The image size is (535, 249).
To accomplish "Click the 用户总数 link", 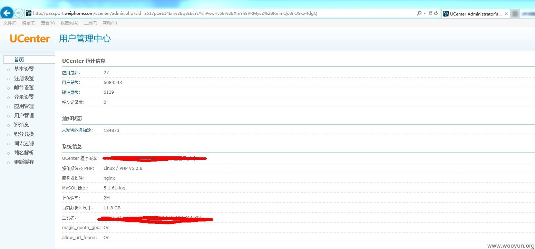I will pos(71,82).
